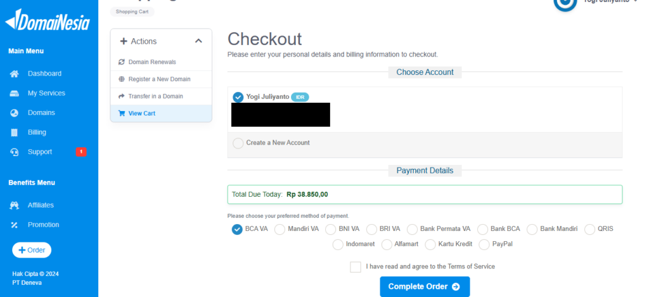The height and width of the screenshot is (297, 649).
Task: Click the Shopping Cart breadcrumb tag
Action: point(132,11)
